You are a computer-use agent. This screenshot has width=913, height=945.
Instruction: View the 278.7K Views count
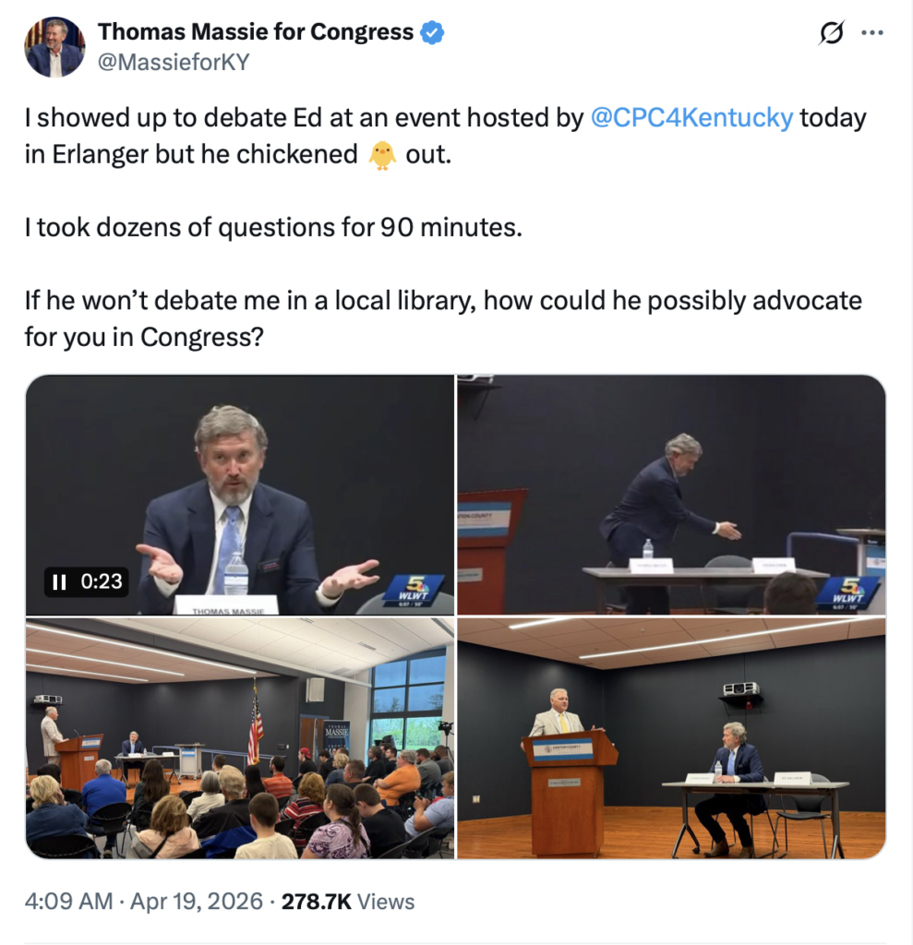(x=348, y=902)
